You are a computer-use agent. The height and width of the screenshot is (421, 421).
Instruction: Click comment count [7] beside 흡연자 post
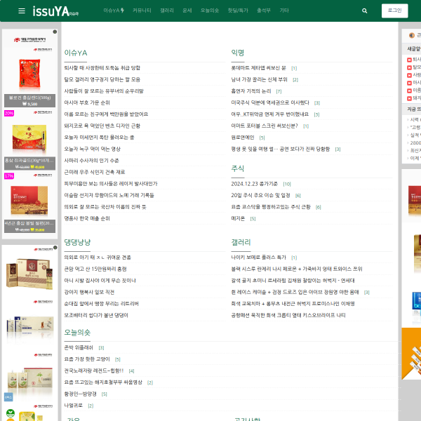[x=279, y=91]
